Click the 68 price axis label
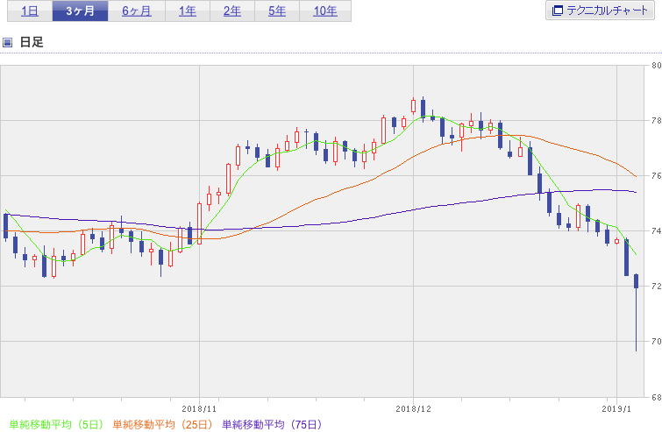The height and width of the screenshot is (432, 662). coord(656,397)
